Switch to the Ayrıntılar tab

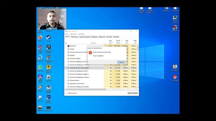coord(109,37)
